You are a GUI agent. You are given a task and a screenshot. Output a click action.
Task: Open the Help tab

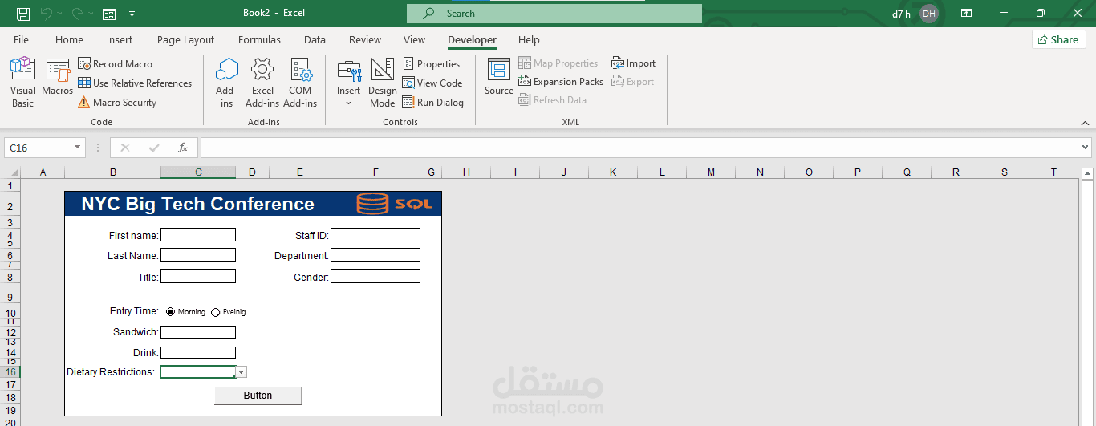coord(529,39)
